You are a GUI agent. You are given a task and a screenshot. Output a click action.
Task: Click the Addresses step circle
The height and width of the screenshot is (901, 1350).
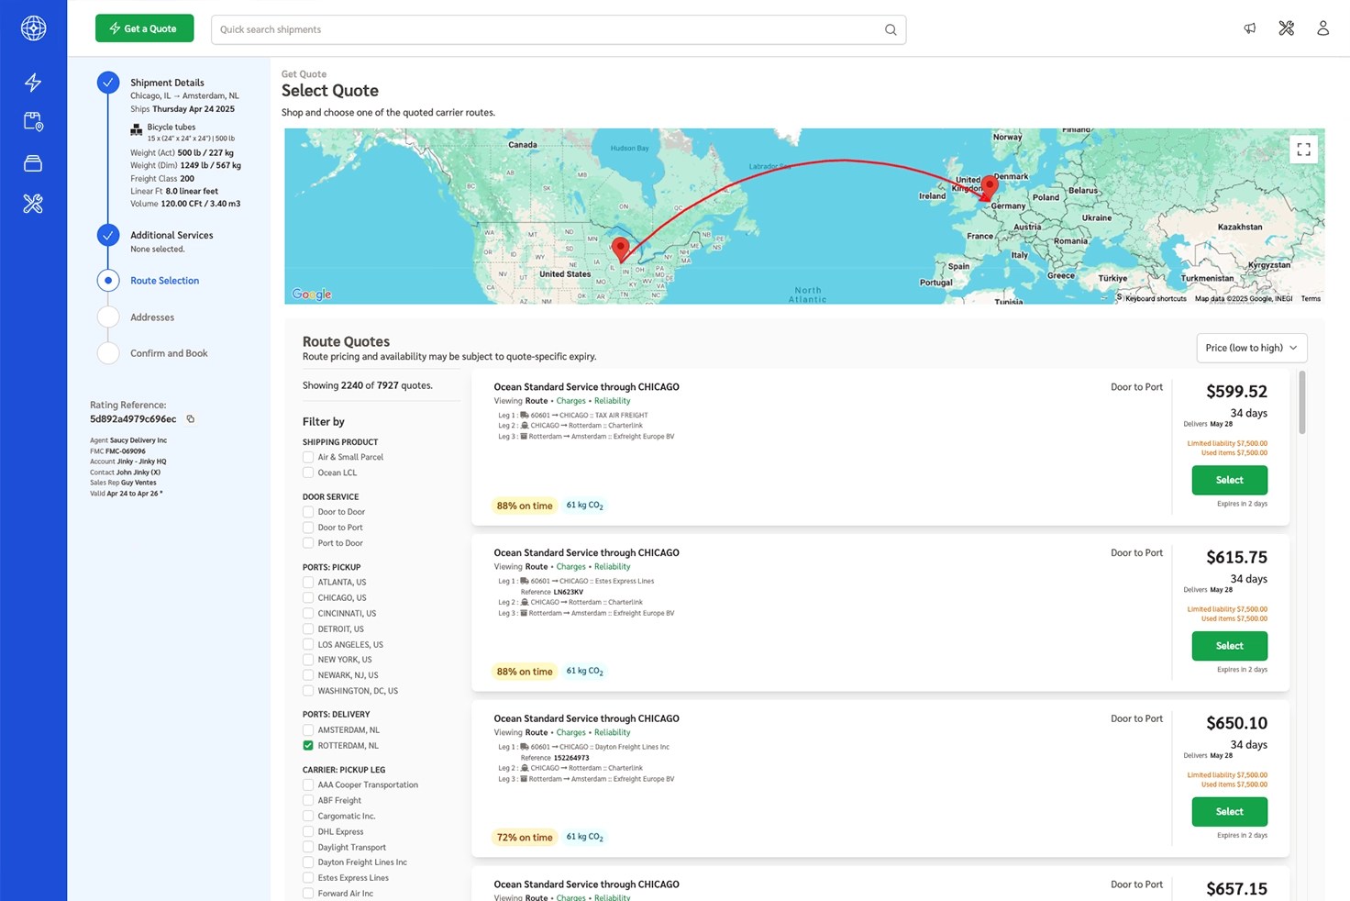[108, 317]
